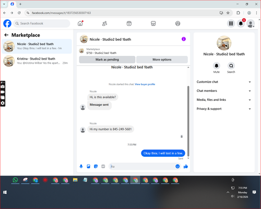Open the Reels video icon in top navigation
Viewport: 261px width, 209px height.
click(x=129, y=24)
